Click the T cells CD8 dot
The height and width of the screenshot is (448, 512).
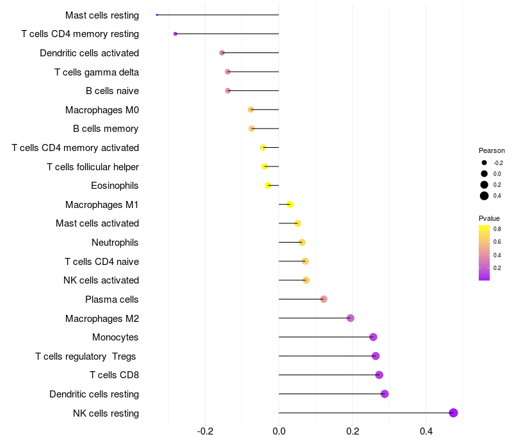click(379, 375)
